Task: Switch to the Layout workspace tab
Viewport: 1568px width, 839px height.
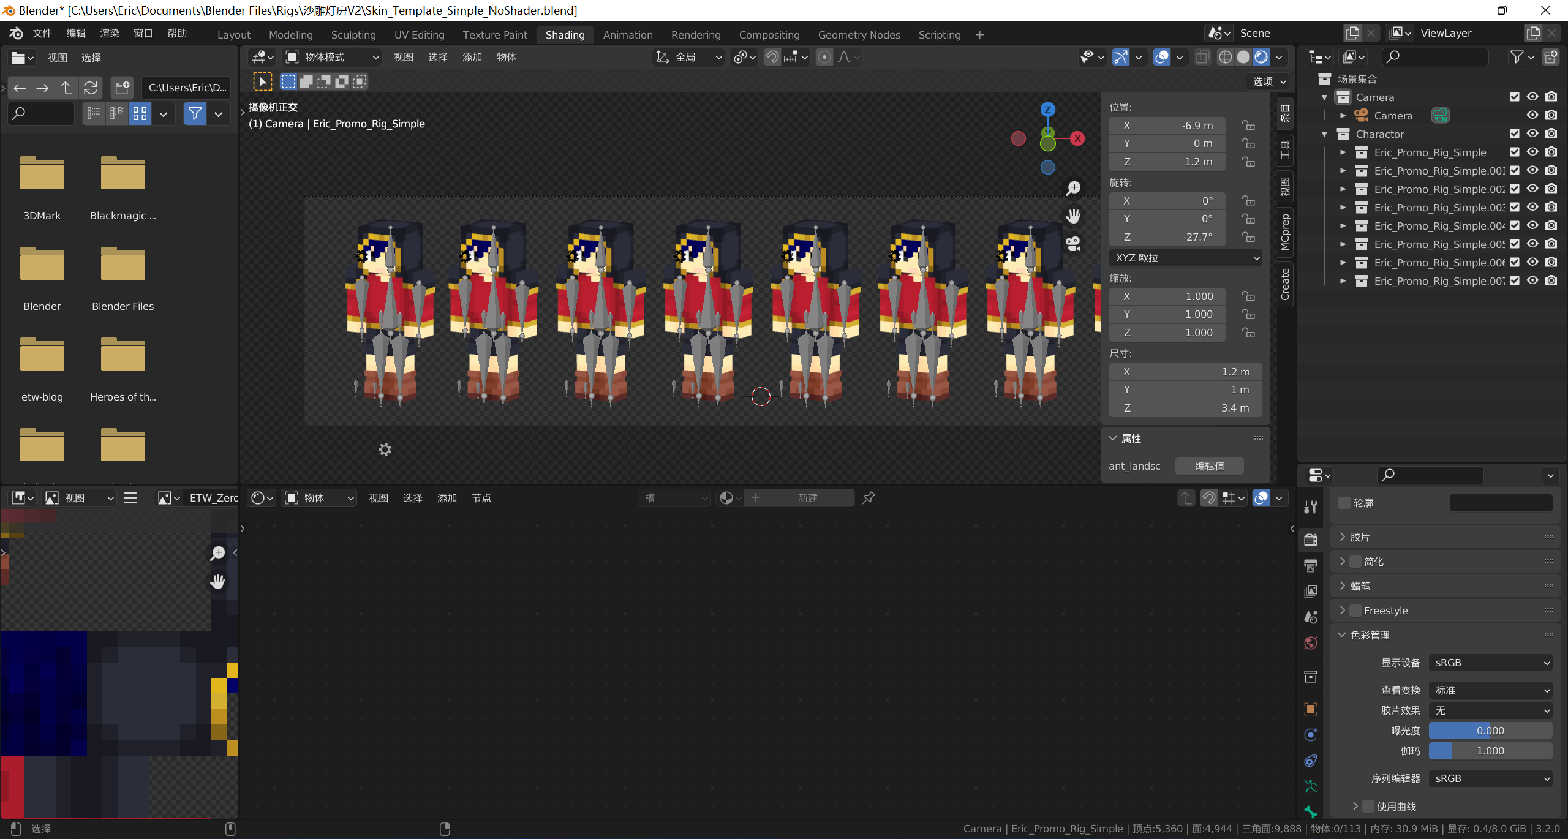Action: pyautogui.click(x=234, y=35)
